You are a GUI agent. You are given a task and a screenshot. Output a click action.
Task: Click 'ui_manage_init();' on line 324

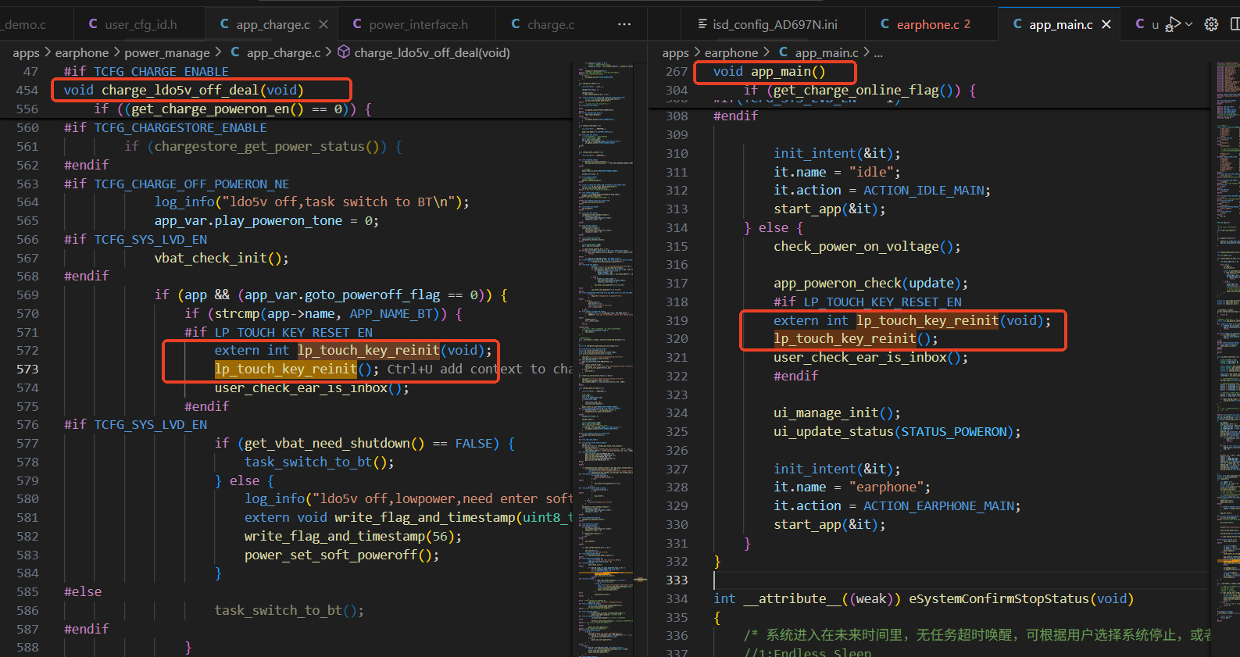pyautogui.click(x=837, y=412)
